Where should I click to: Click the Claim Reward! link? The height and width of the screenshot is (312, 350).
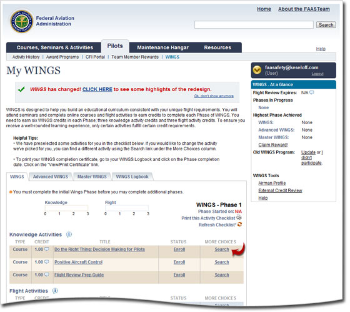[272, 145]
